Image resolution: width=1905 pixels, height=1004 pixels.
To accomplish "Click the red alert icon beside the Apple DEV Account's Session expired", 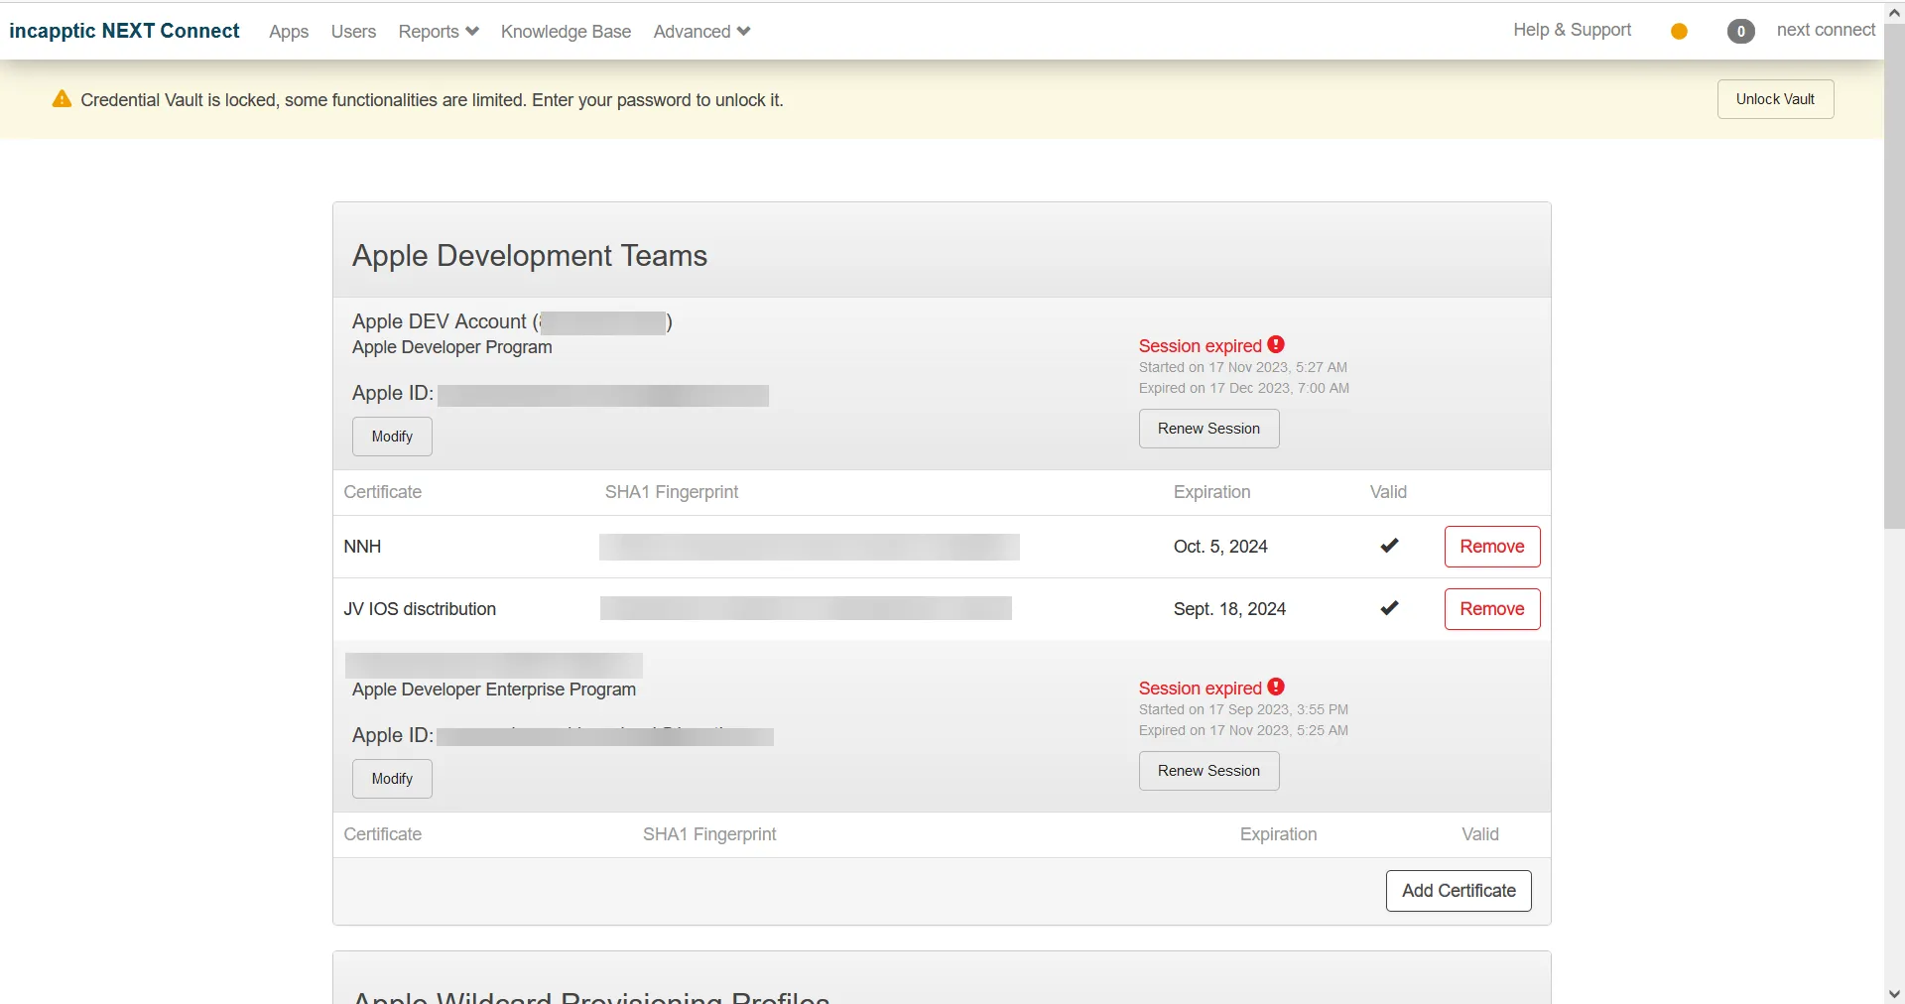I will (1276, 344).
